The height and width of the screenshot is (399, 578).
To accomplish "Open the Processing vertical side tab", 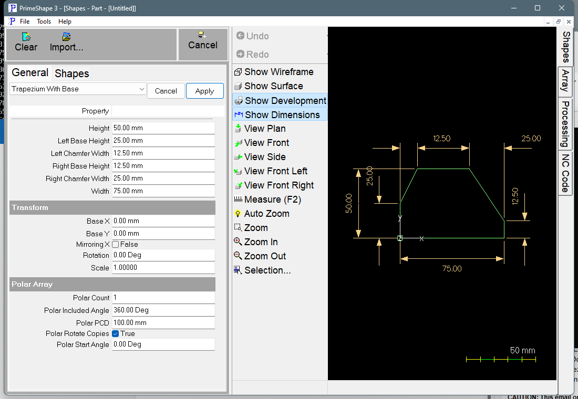I will coord(565,124).
